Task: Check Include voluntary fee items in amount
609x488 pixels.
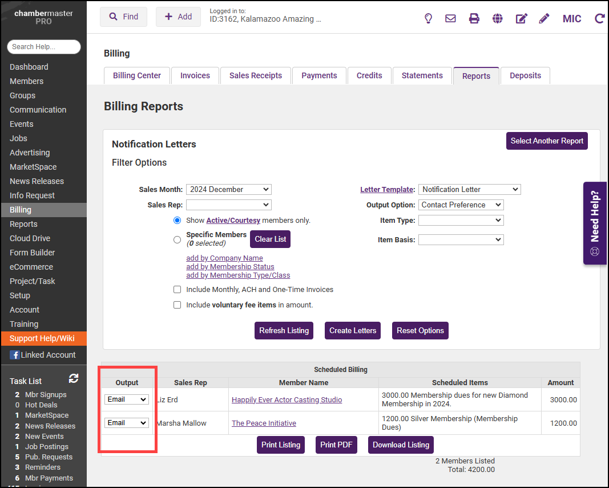Action: [x=177, y=305]
